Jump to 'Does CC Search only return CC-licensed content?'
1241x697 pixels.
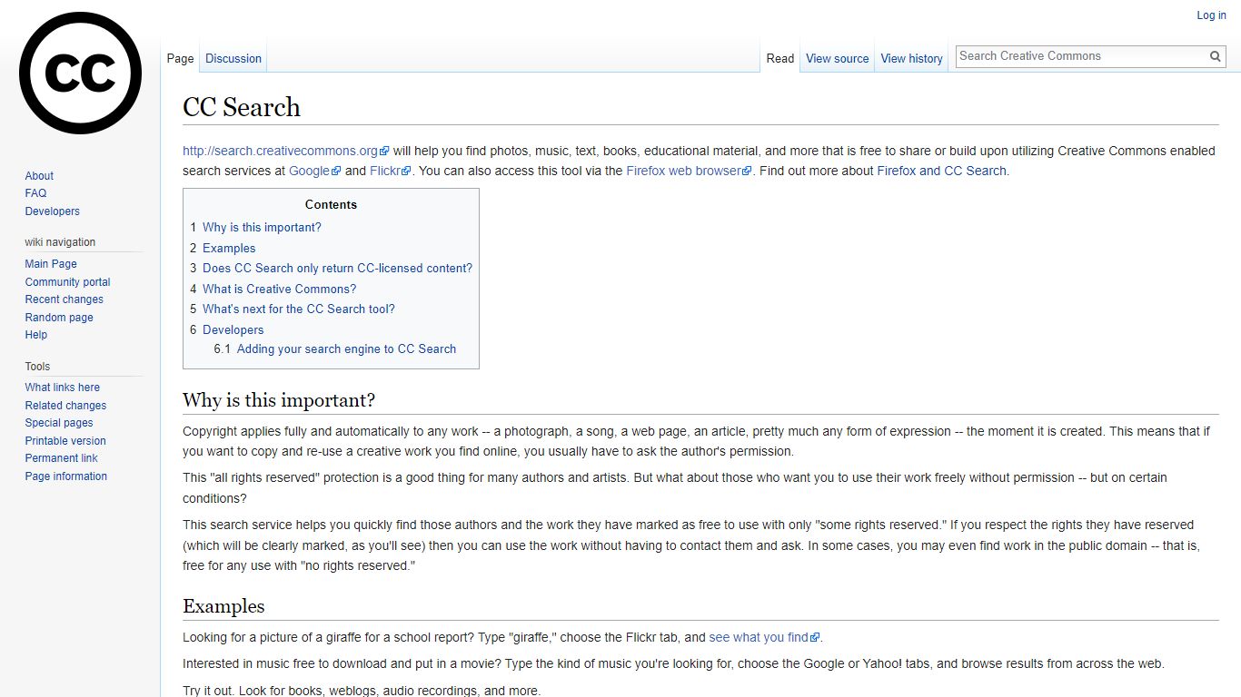coord(337,269)
